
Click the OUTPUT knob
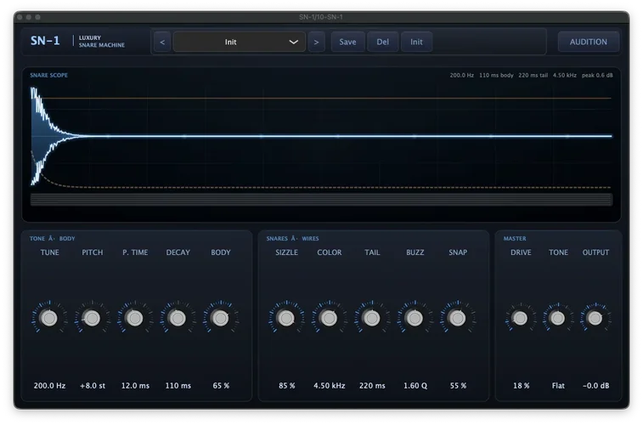595,318
